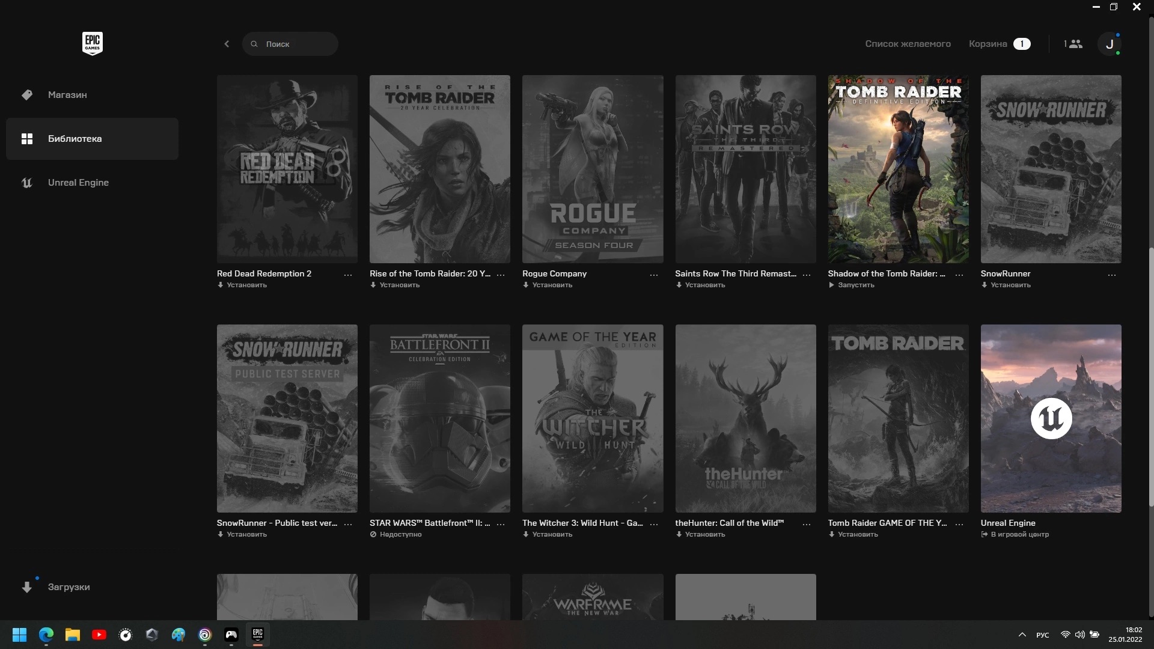Install The Witcher 3 via Установить
This screenshot has width=1154, height=649.
pyautogui.click(x=551, y=534)
